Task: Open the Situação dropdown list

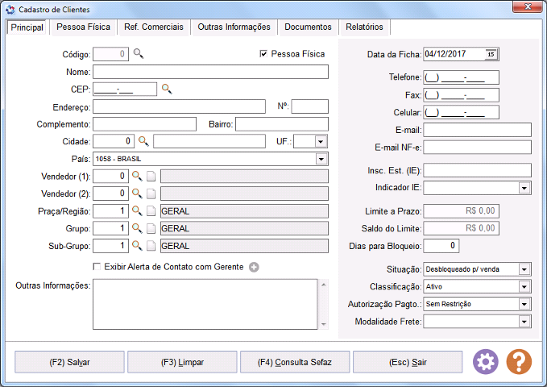Action: [524, 269]
